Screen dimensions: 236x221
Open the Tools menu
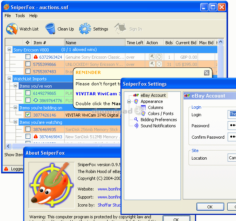(20, 16)
